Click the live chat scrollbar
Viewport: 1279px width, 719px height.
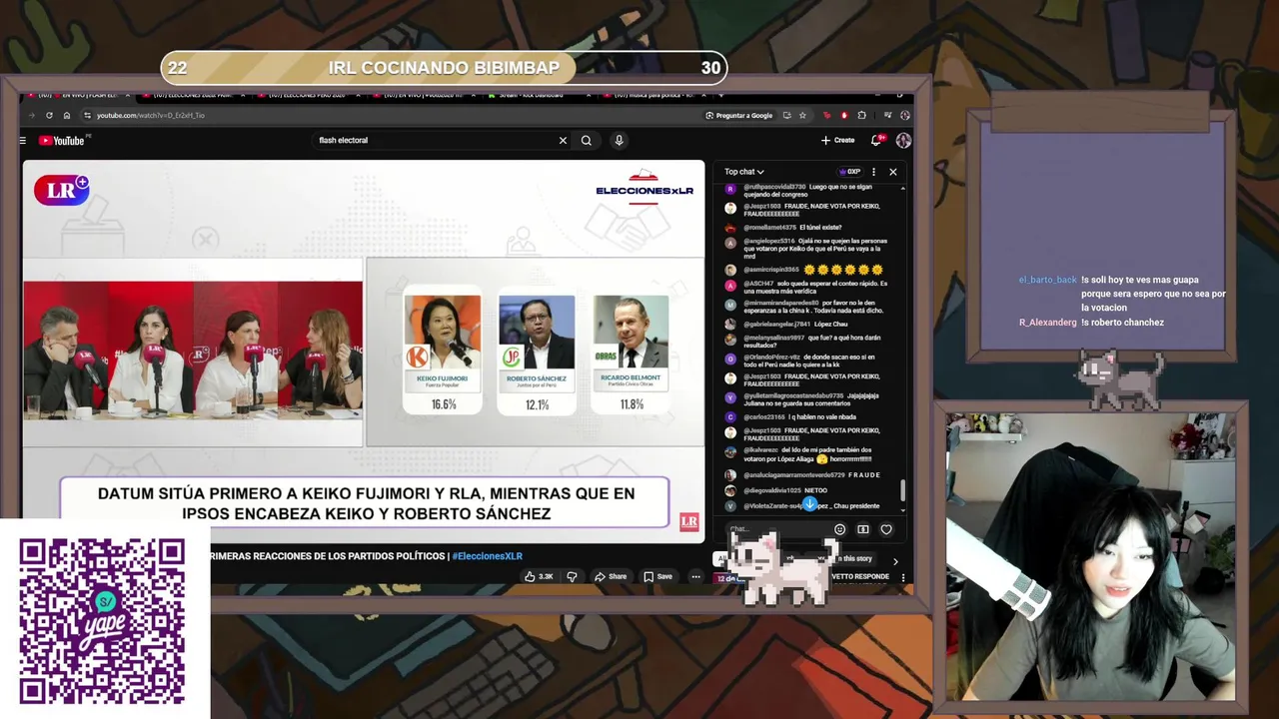click(902, 490)
